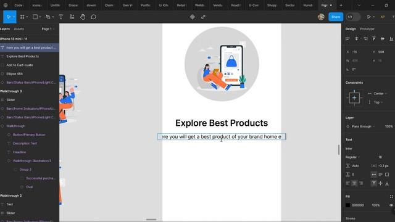Open a new tab with plus
Screen dimensions: 395x222
(x=341, y=5)
